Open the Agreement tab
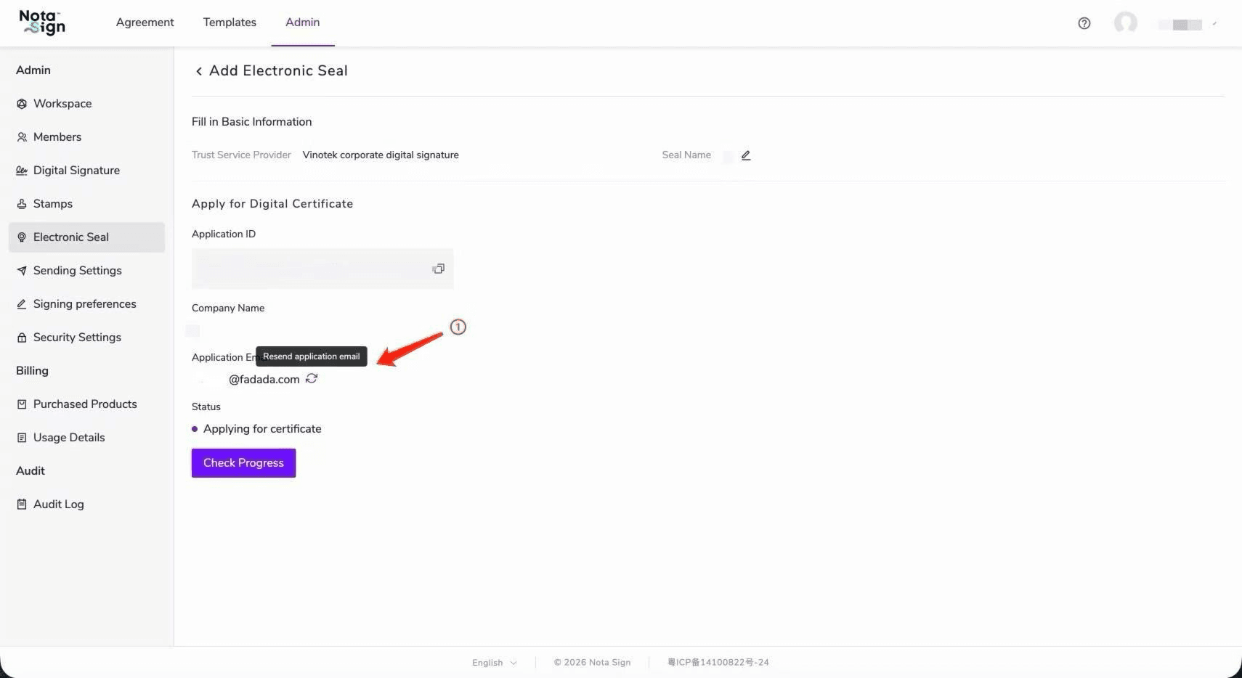Viewport: 1242px width, 678px height. point(145,23)
